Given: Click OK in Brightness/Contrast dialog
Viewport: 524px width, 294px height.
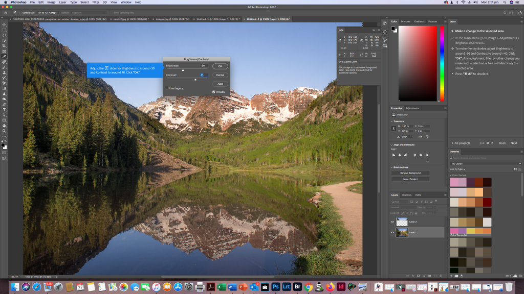Looking at the screenshot, I should coord(220,66).
